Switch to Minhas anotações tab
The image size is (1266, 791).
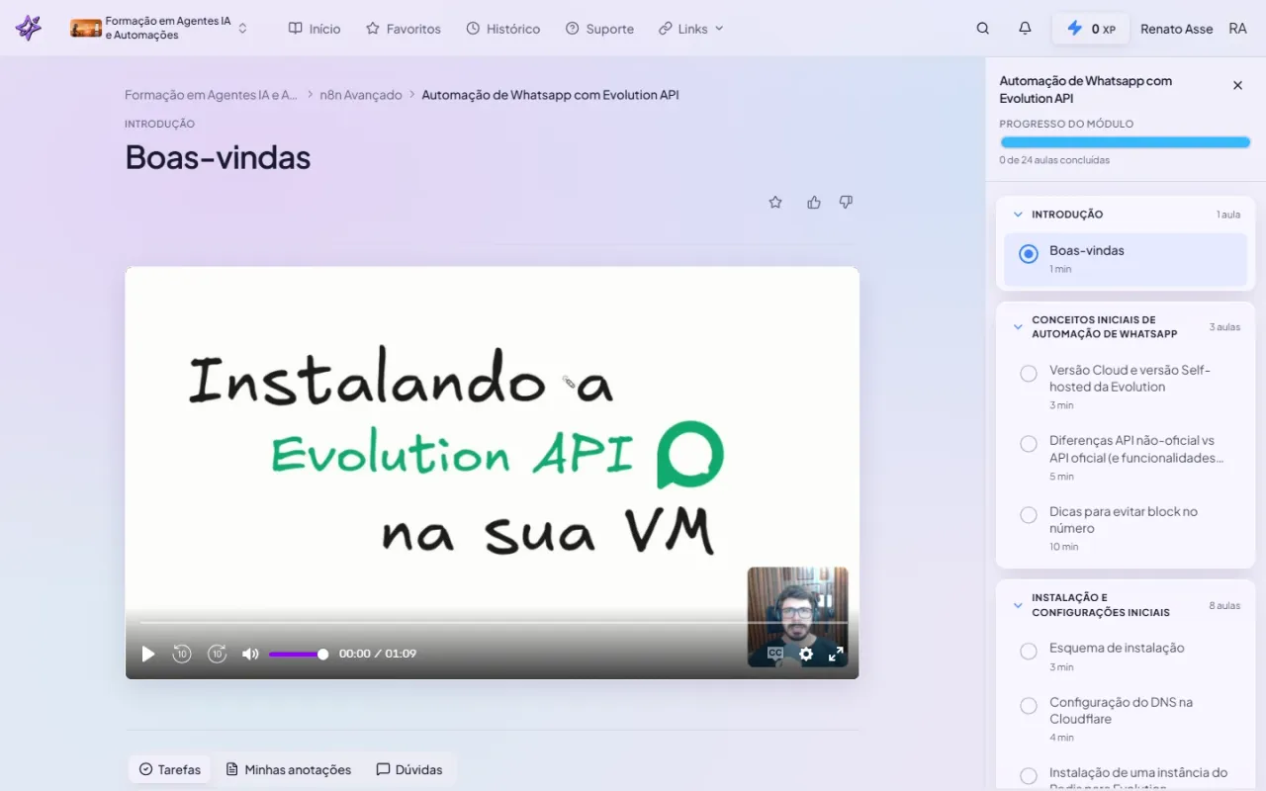click(x=289, y=769)
